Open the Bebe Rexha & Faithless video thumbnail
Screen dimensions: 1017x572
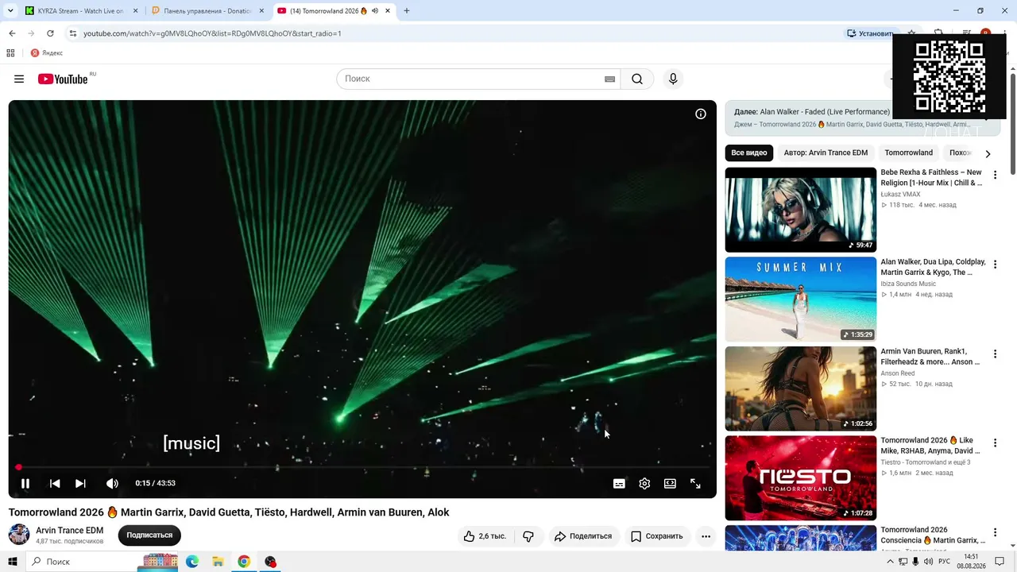801,210
